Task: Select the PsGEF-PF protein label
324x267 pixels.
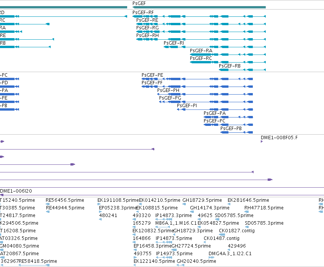Action: (152, 83)
